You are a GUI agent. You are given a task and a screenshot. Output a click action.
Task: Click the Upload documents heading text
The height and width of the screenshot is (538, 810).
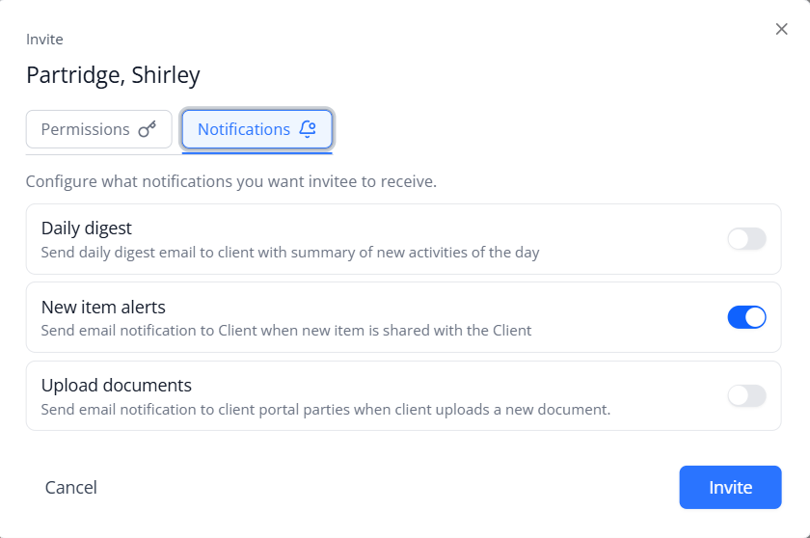tap(117, 385)
